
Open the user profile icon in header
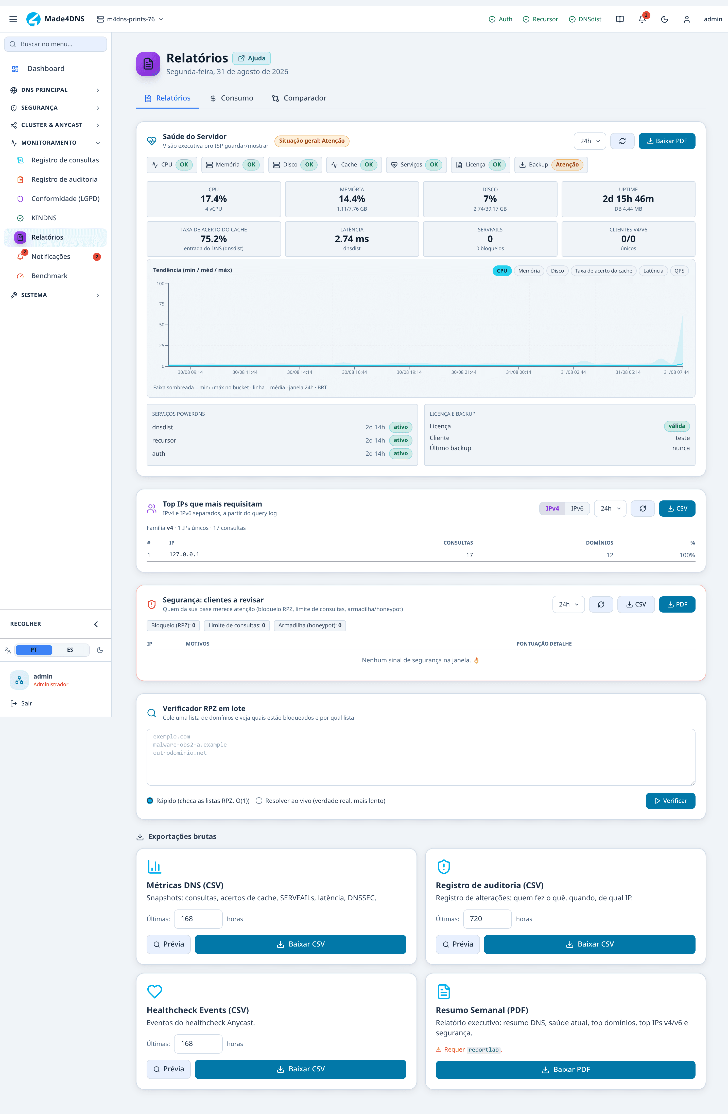[687, 19]
